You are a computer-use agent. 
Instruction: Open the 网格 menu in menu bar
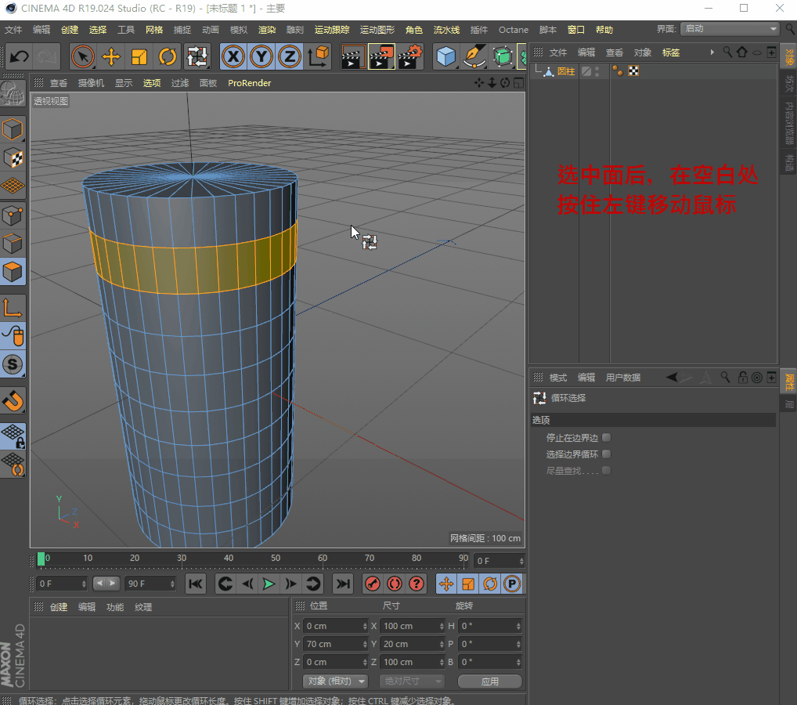154,30
